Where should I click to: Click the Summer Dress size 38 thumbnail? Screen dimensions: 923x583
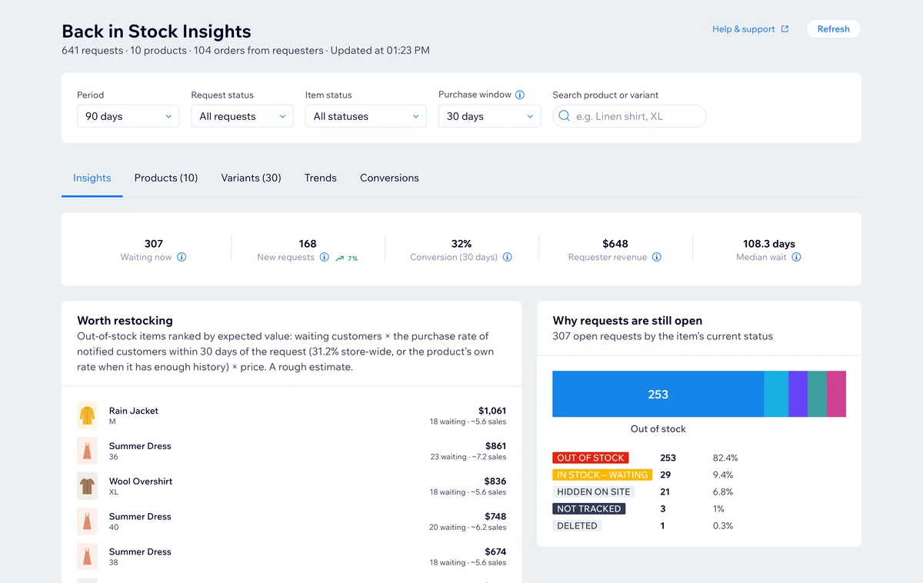[x=88, y=557]
